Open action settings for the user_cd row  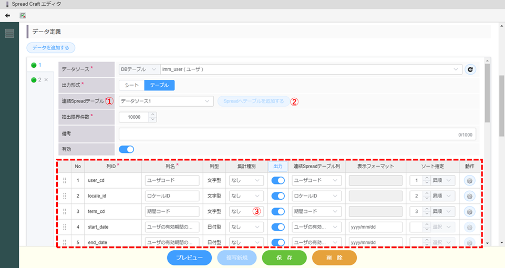tap(469, 180)
